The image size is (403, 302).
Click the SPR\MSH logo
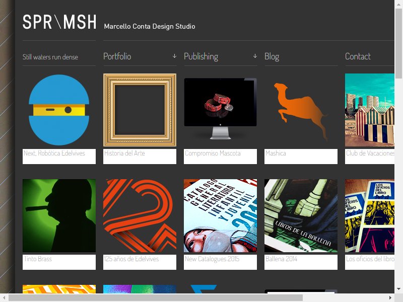(59, 22)
